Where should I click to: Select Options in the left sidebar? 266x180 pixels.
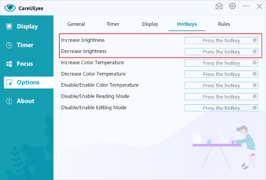click(27, 82)
